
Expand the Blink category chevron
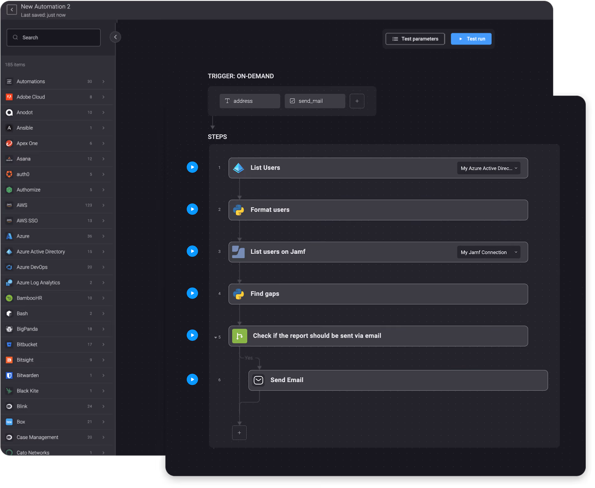[103, 406]
